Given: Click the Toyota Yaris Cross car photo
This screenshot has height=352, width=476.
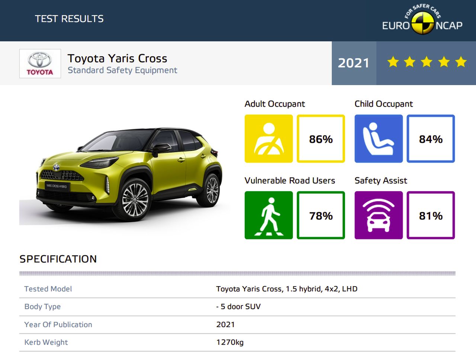Looking at the screenshot, I should [125, 175].
